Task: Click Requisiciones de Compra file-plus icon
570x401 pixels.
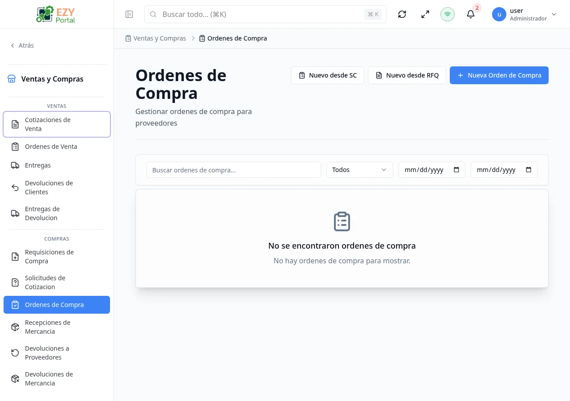Action: [15, 257]
